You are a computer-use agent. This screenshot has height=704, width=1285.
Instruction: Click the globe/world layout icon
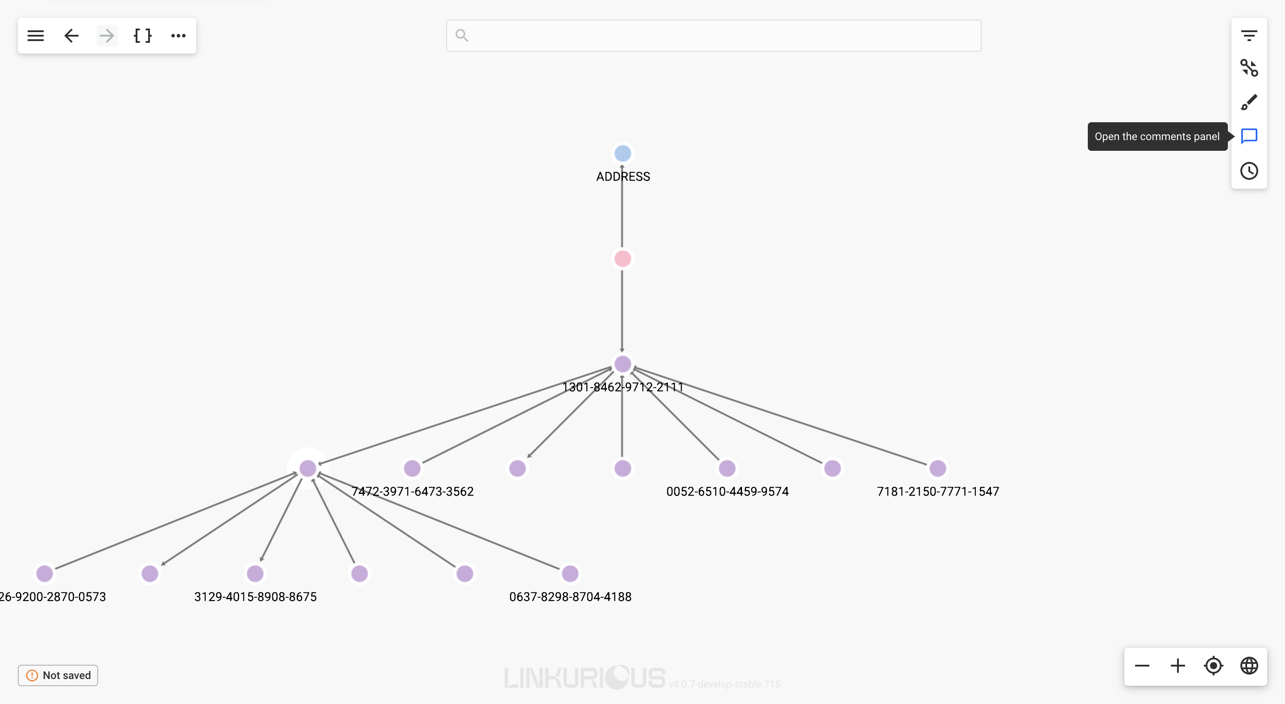[x=1249, y=666]
